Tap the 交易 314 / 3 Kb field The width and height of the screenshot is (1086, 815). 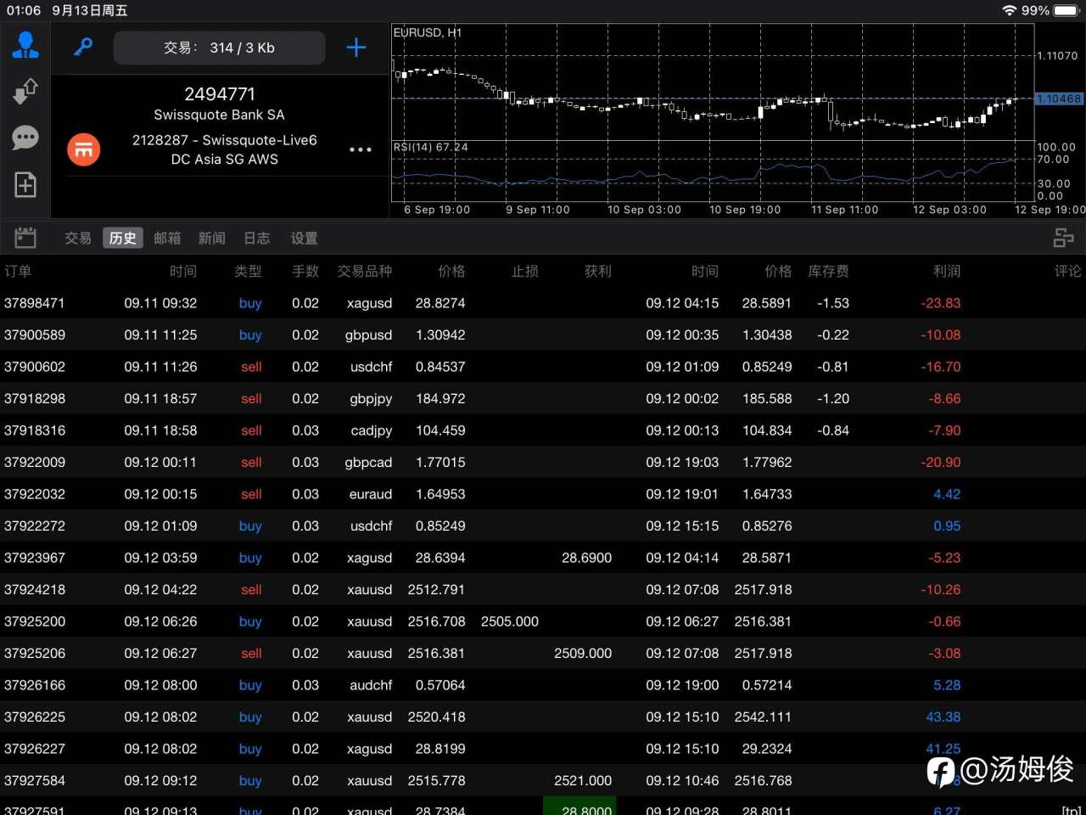click(x=219, y=48)
